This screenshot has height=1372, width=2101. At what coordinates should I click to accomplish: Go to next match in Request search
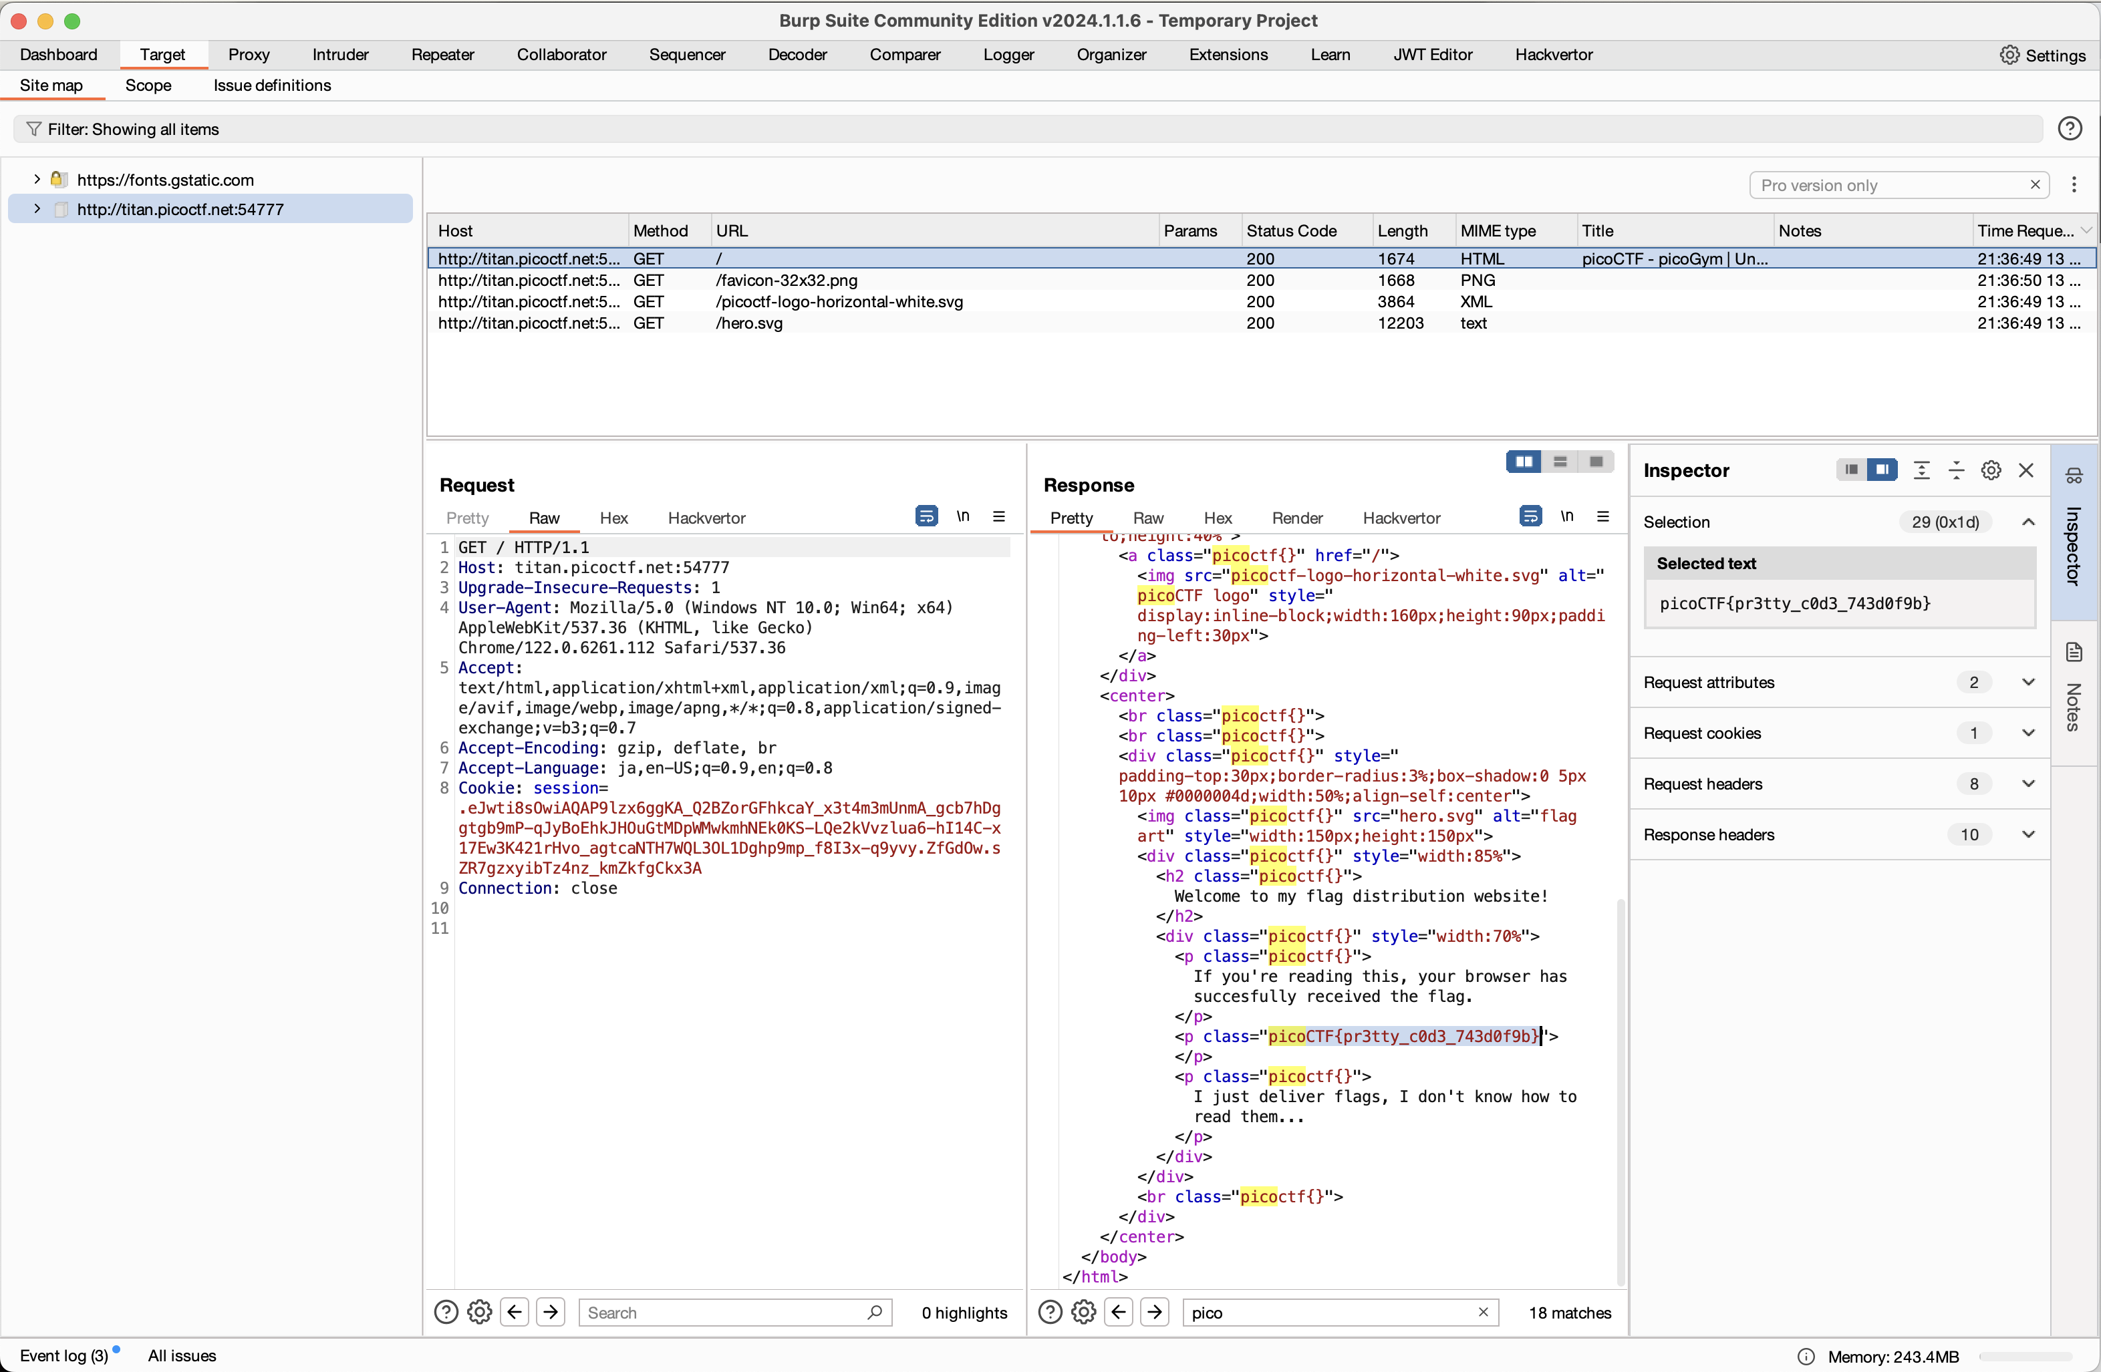coord(551,1312)
